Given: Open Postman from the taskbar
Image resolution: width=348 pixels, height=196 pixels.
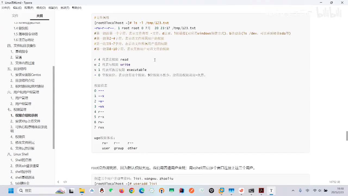Looking at the screenshot, I should tap(191, 191).
